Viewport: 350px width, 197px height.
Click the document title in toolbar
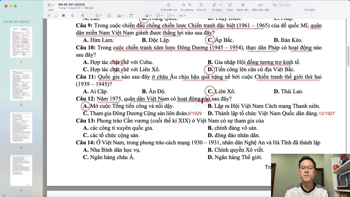(71, 4)
